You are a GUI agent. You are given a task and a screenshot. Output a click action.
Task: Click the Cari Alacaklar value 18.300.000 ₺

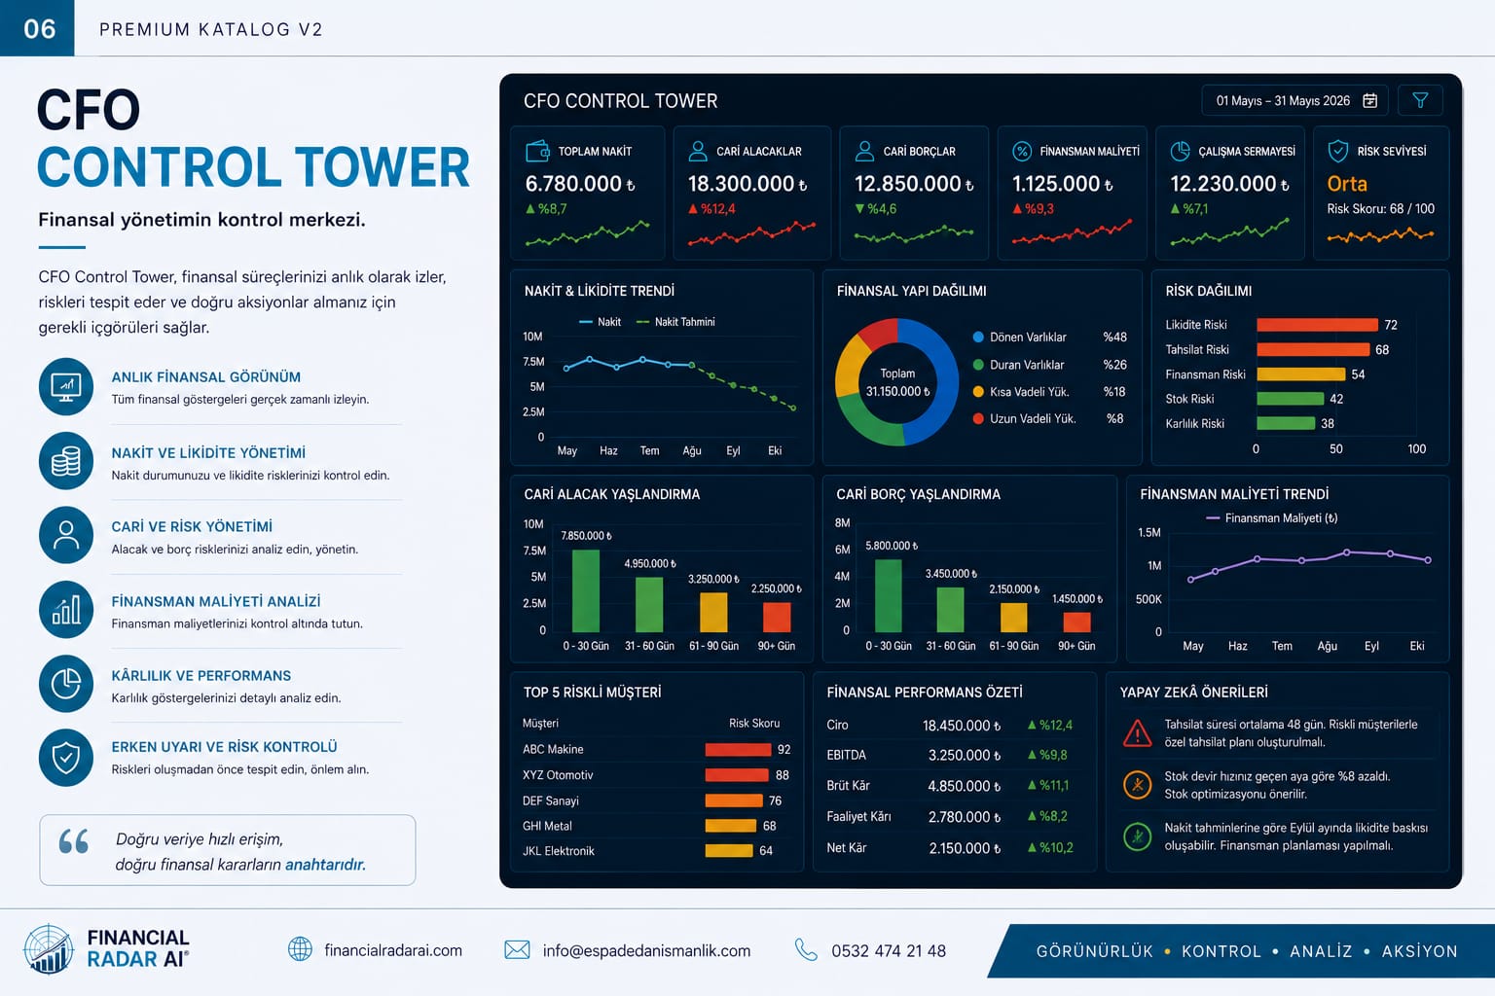coord(747,184)
